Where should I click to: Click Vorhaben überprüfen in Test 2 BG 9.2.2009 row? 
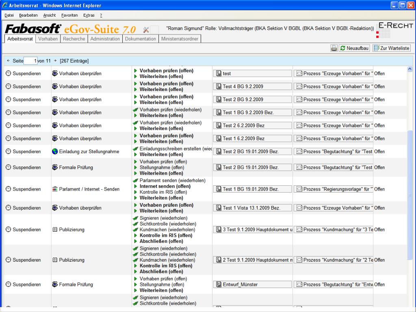click(x=80, y=100)
